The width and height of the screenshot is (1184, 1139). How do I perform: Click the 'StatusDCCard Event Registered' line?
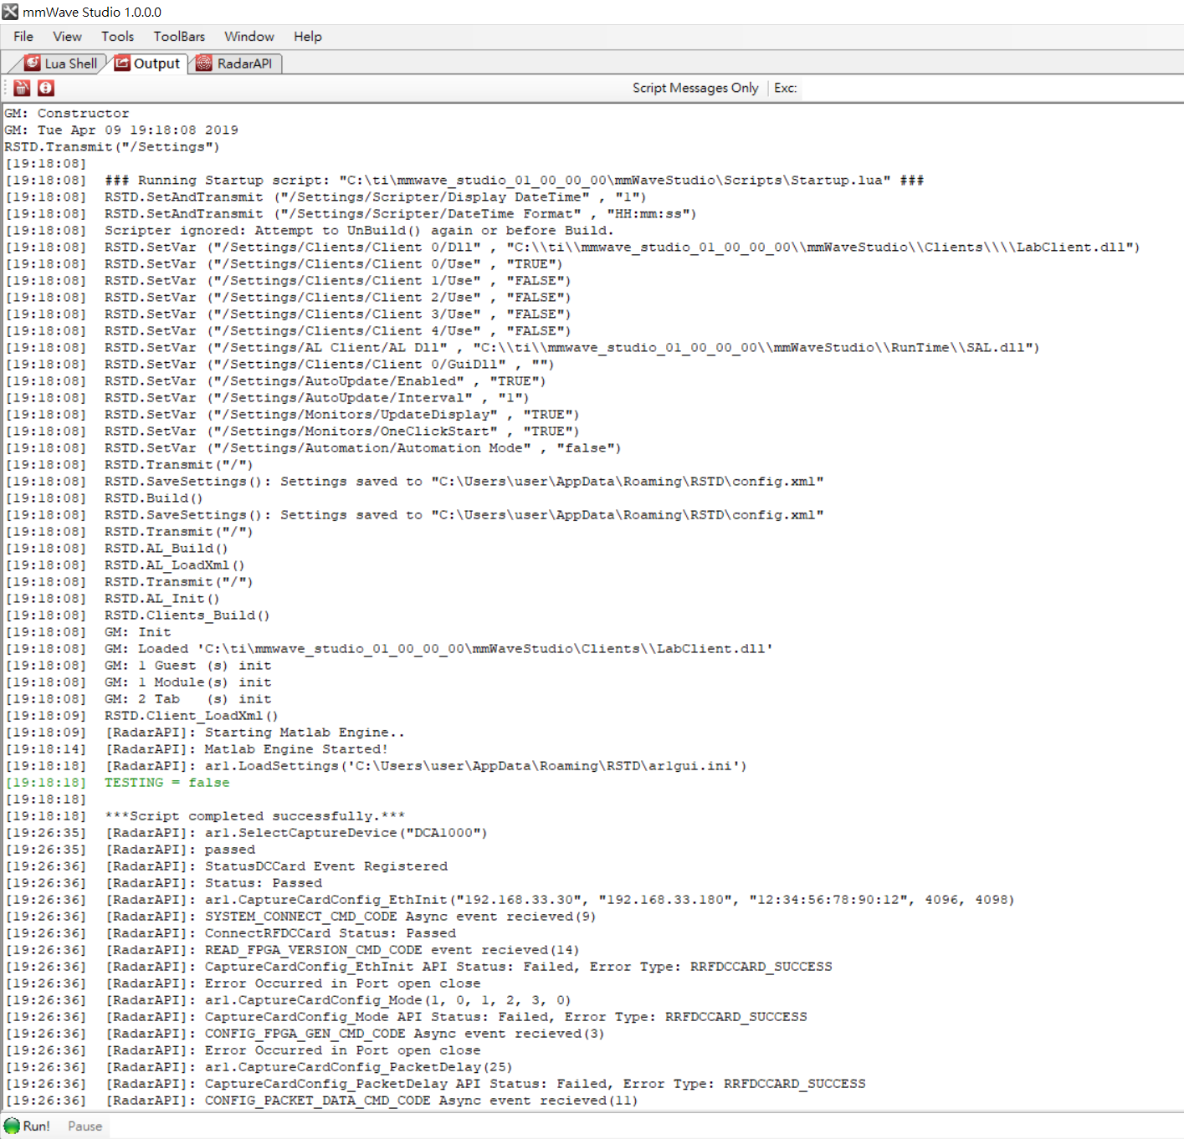(227, 866)
